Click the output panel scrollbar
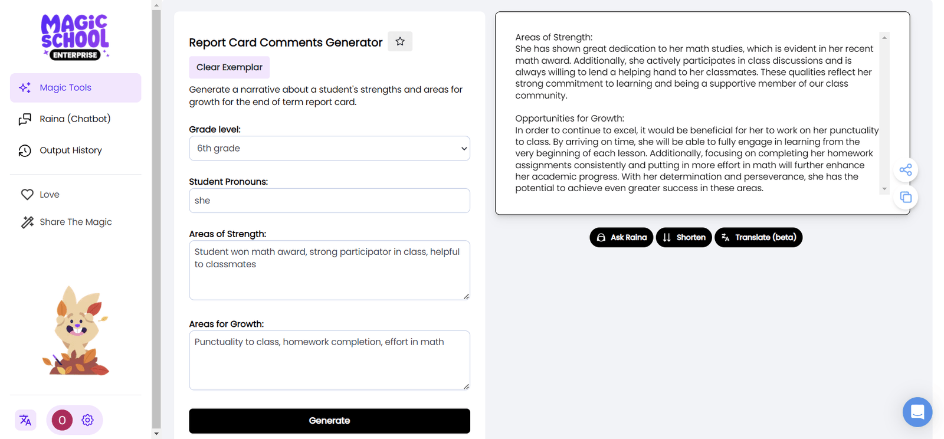 point(883,112)
